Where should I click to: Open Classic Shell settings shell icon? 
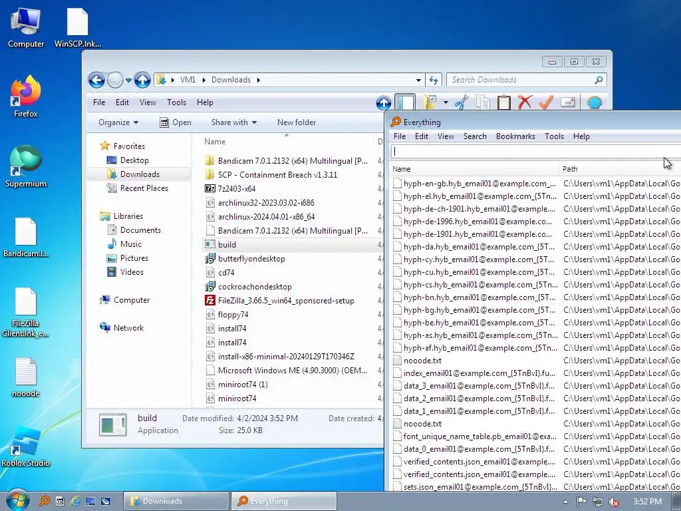[594, 102]
